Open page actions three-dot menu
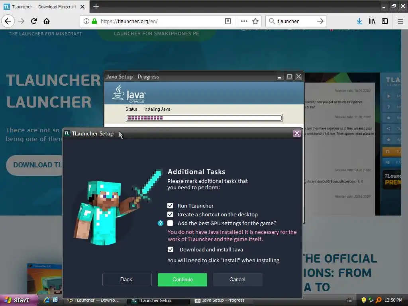Screen dimensions: 408x306 point(244,21)
